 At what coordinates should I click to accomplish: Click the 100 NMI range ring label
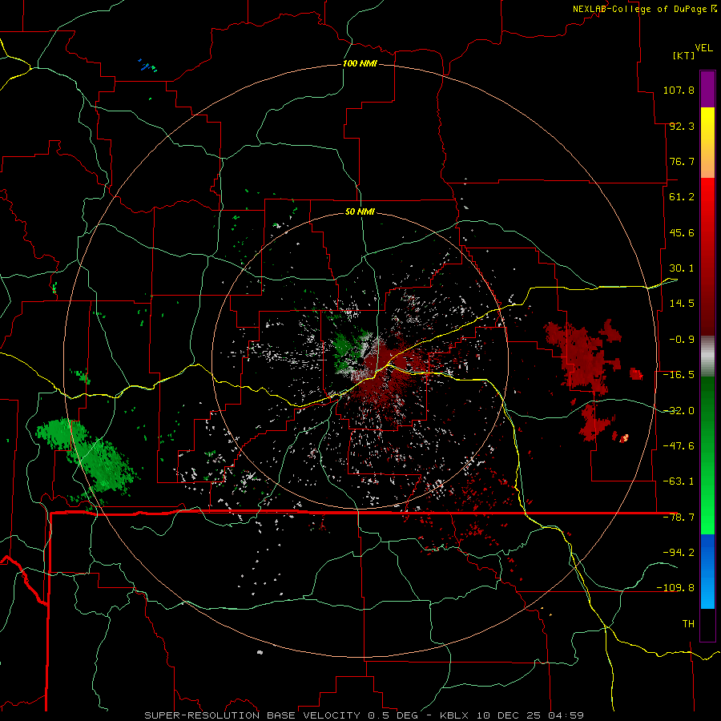point(360,63)
